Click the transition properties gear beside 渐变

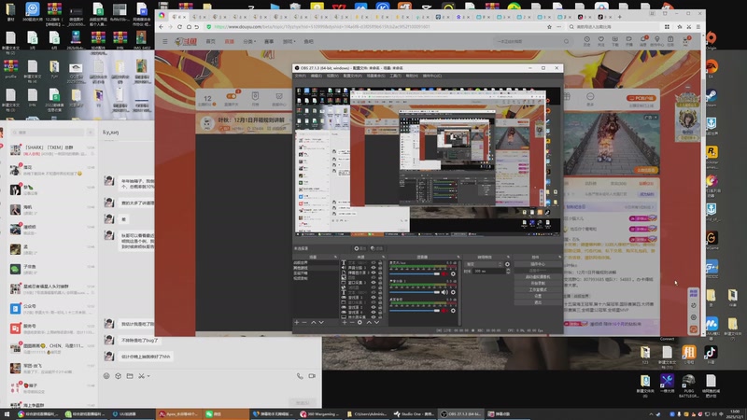(507, 264)
